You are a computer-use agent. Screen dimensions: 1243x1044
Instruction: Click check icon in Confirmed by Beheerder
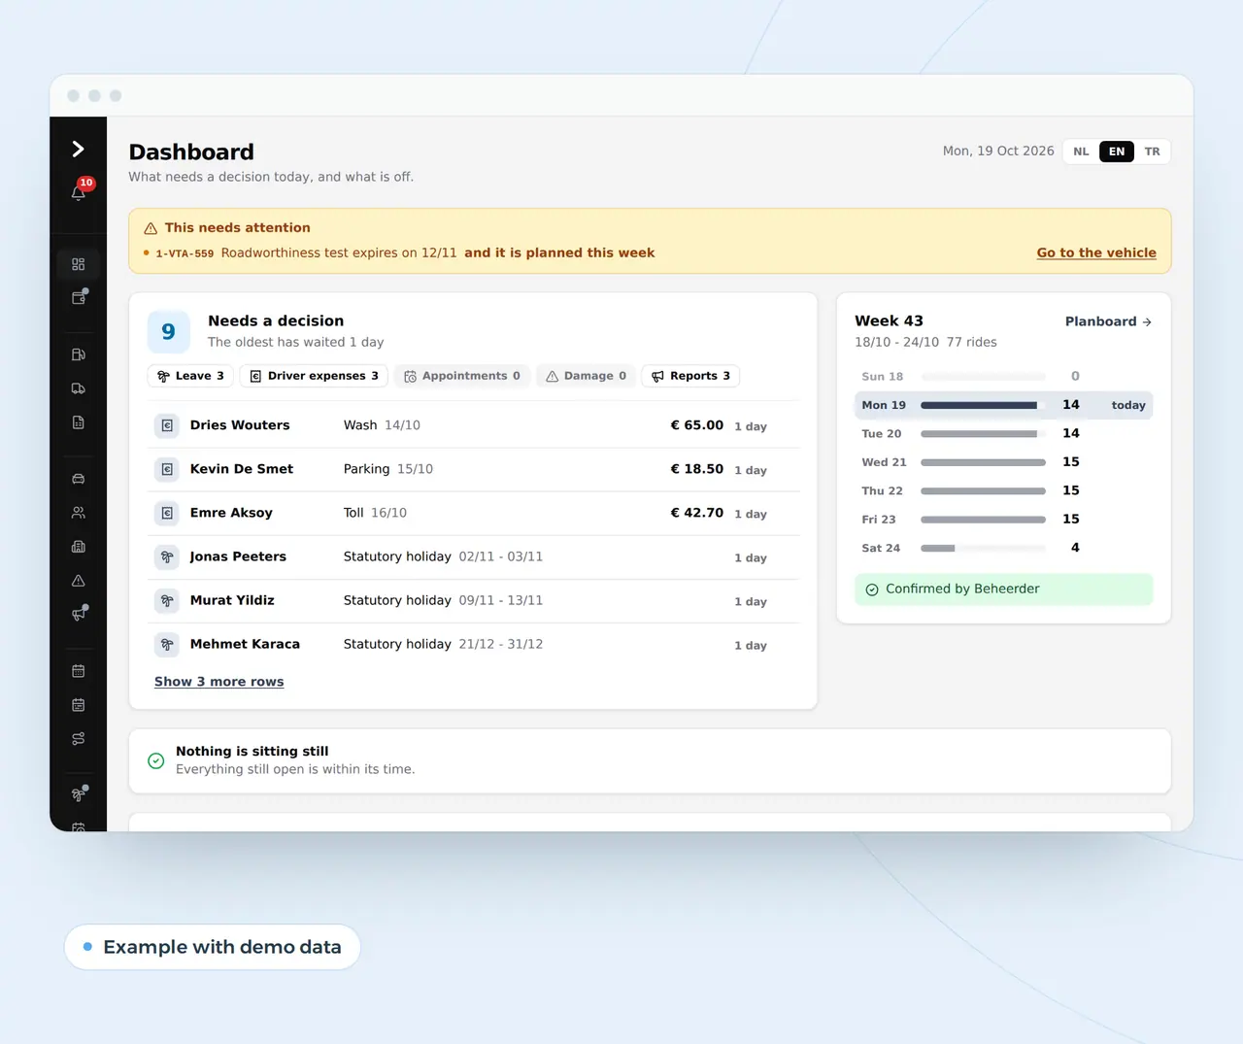click(872, 589)
